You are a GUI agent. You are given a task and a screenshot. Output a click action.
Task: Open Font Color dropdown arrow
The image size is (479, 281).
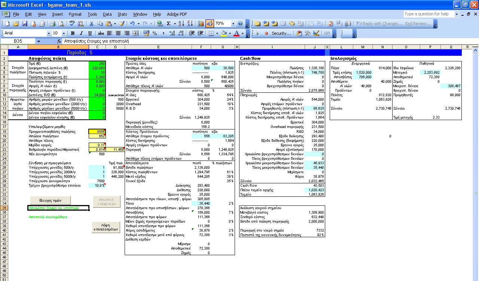[x=242, y=33]
